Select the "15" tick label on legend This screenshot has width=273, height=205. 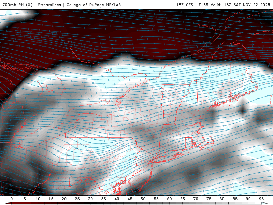coord(51,199)
